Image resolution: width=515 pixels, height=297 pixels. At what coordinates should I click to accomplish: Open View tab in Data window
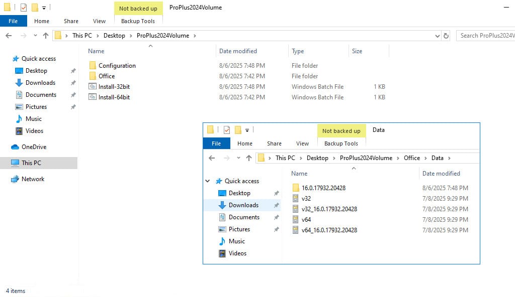click(x=302, y=143)
